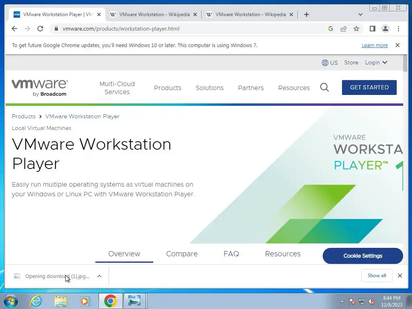This screenshot has width=412, height=309.
Task: Click Show all downloads
Action: 377,275
